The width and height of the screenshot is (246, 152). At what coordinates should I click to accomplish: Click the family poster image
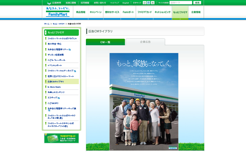[144, 102]
